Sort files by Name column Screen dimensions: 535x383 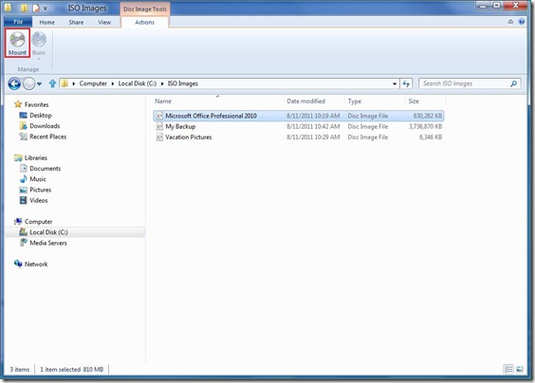[x=218, y=101]
